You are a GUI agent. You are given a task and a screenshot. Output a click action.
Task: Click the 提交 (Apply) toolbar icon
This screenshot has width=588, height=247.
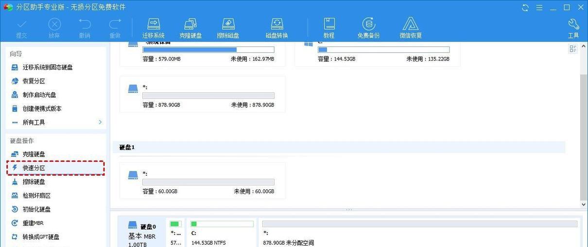pyautogui.click(x=21, y=29)
